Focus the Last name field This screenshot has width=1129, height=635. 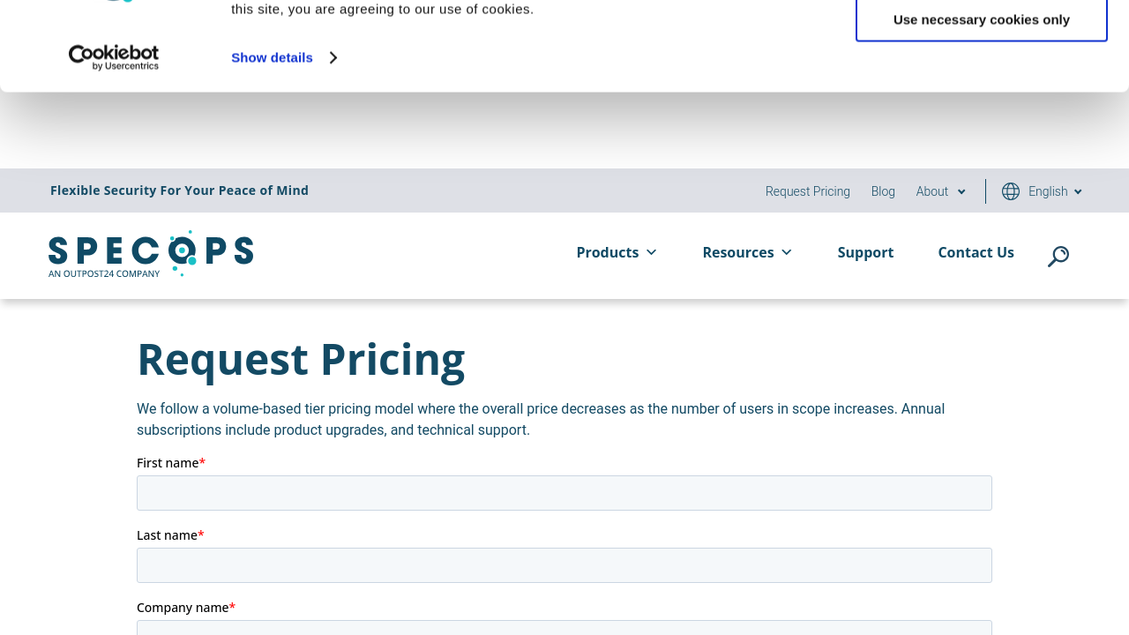click(x=564, y=565)
